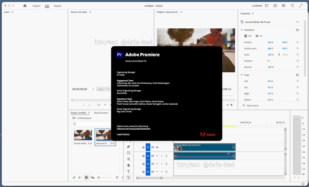Click Button Editor plus in Program monitor
The width and height of the screenshot is (309, 187).
click(x=231, y=105)
